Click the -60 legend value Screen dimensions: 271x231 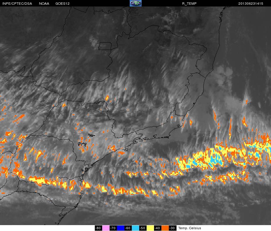pos(128,228)
